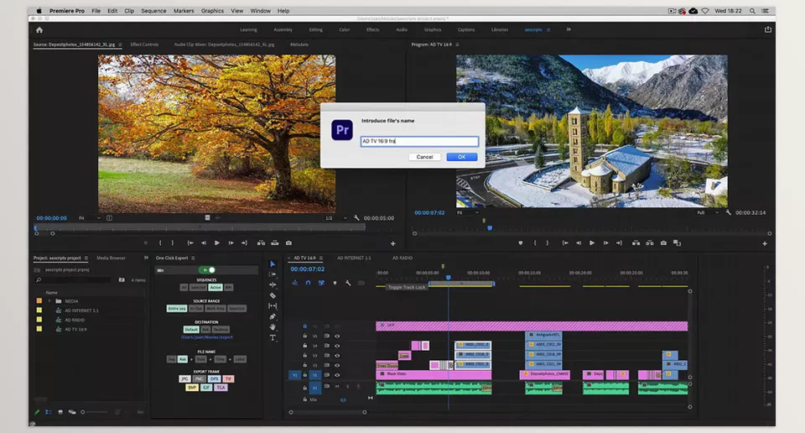Viewport: 805px width, 433px height.
Task: Open the Media Browser tab
Action: tap(111, 258)
